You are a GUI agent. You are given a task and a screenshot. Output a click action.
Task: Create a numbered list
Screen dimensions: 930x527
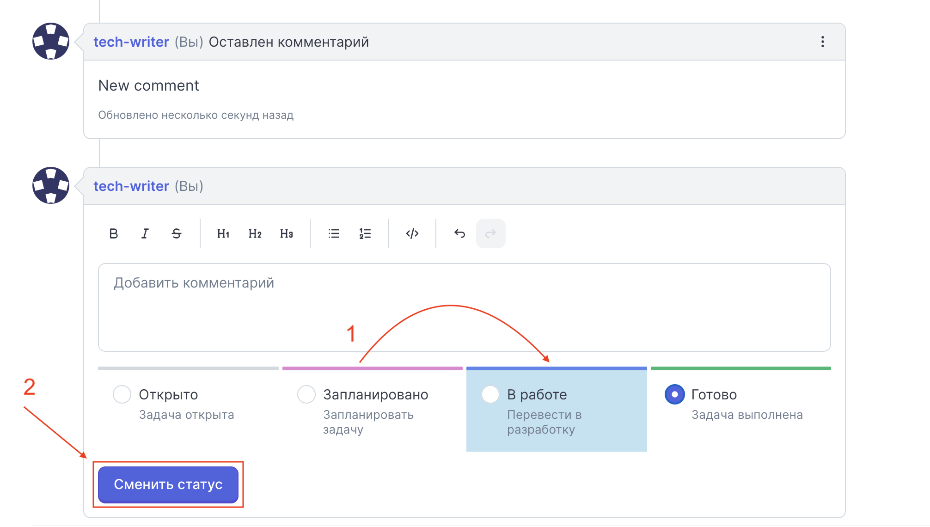(x=365, y=233)
